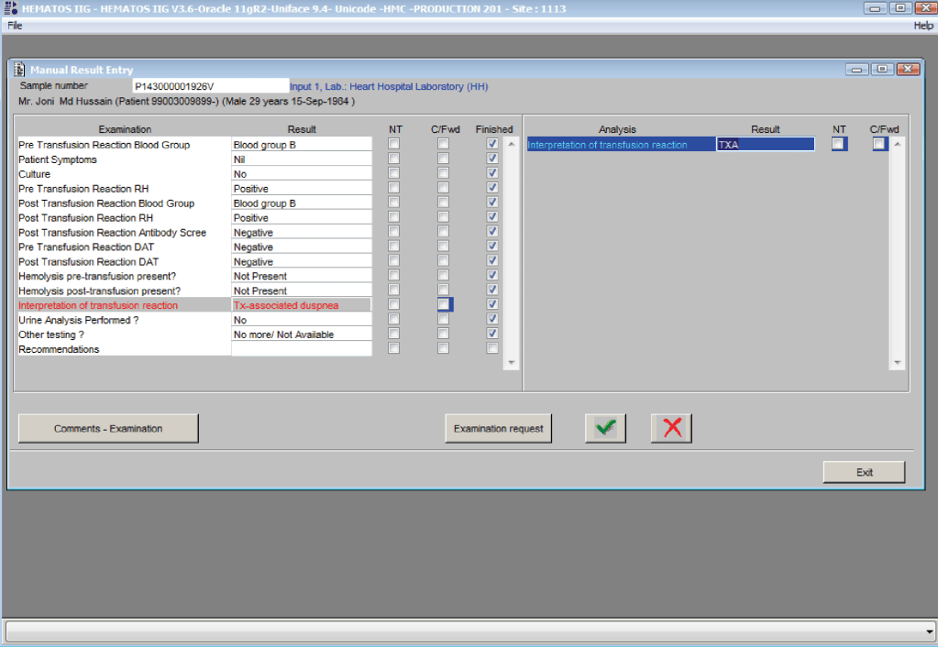
Task: Open the bottom status bar dropdown arrow
Action: click(x=928, y=631)
